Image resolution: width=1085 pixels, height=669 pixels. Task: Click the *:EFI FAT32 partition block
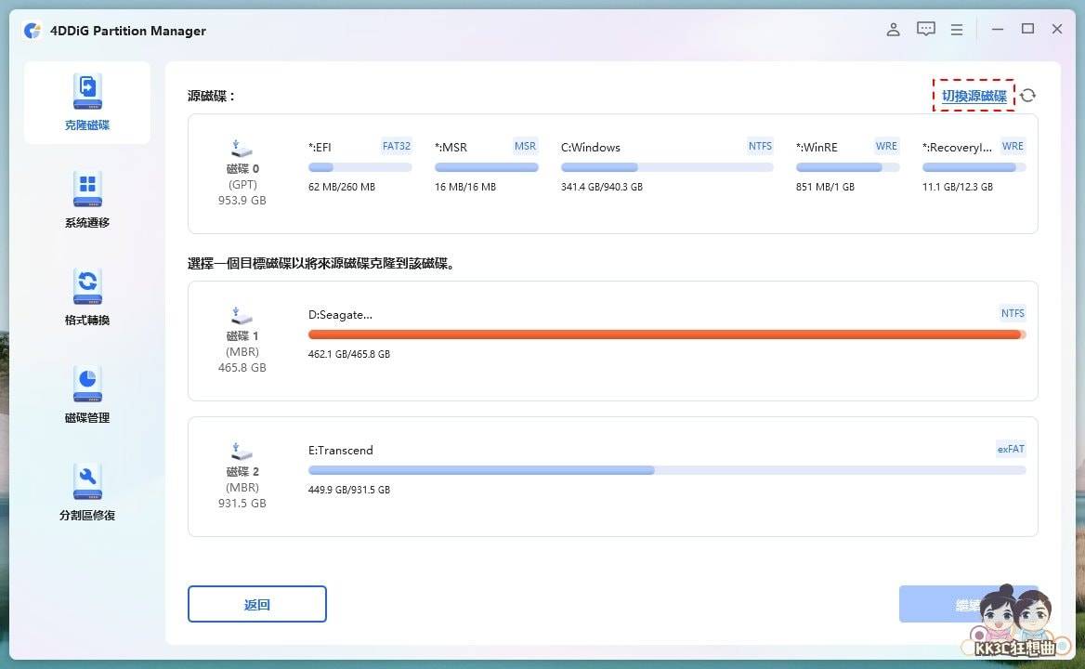coord(359,165)
